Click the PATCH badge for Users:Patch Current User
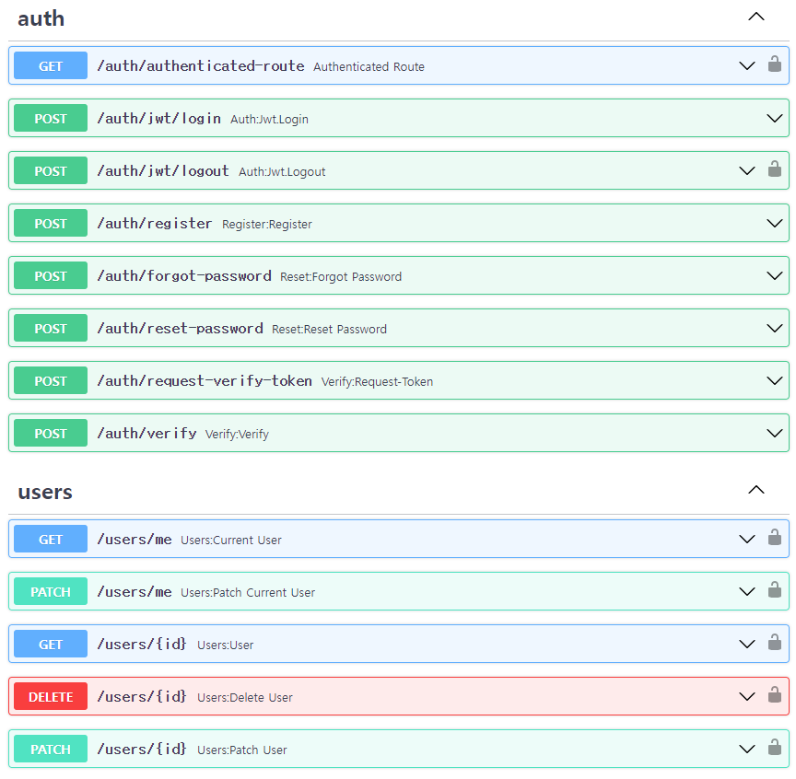 click(x=51, y=591)
